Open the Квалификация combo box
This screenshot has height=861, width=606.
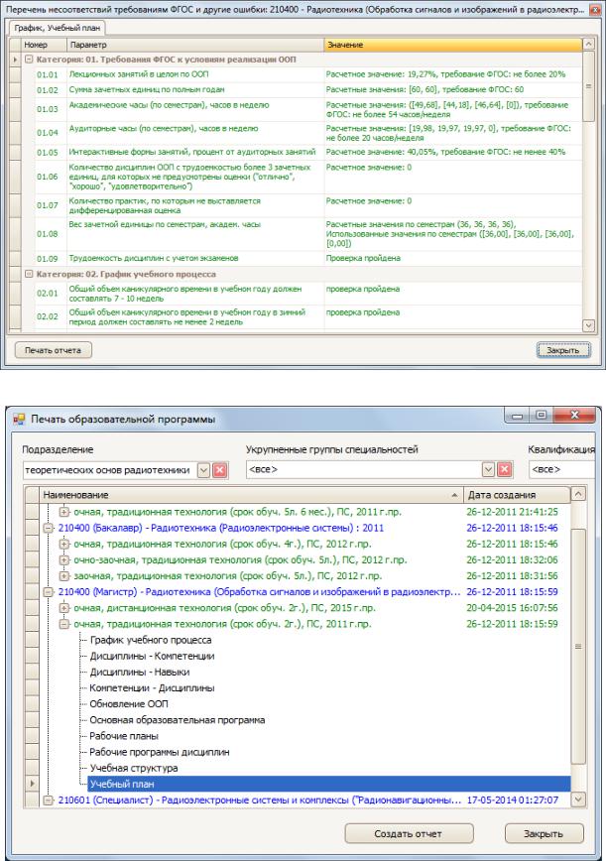(x=561, y=469)
